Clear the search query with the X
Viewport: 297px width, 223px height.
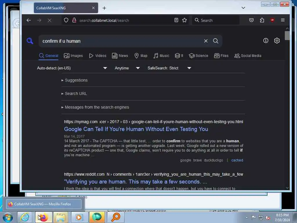point(206,41)
